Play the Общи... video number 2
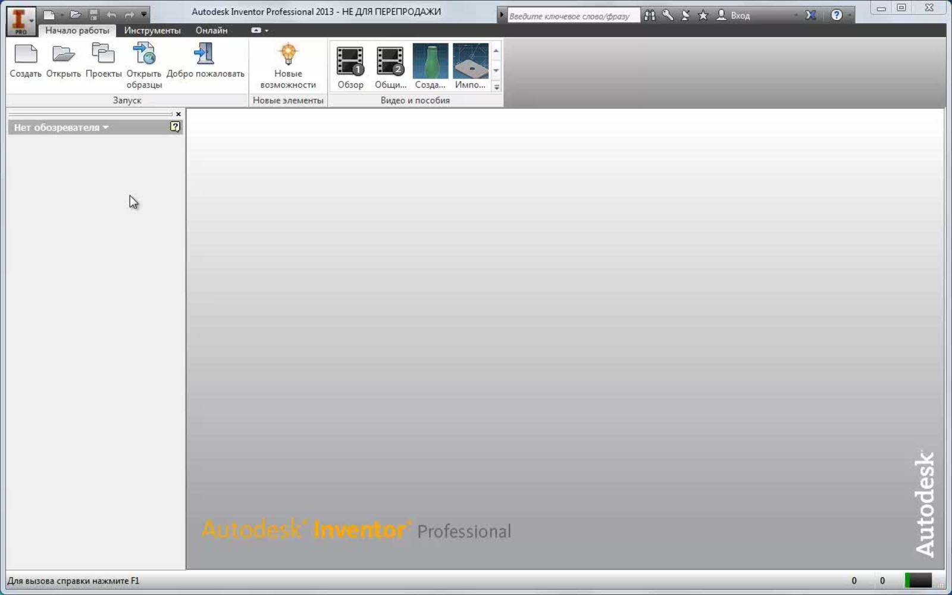Viewport: 952px width, 595px height. pos(390,67)
